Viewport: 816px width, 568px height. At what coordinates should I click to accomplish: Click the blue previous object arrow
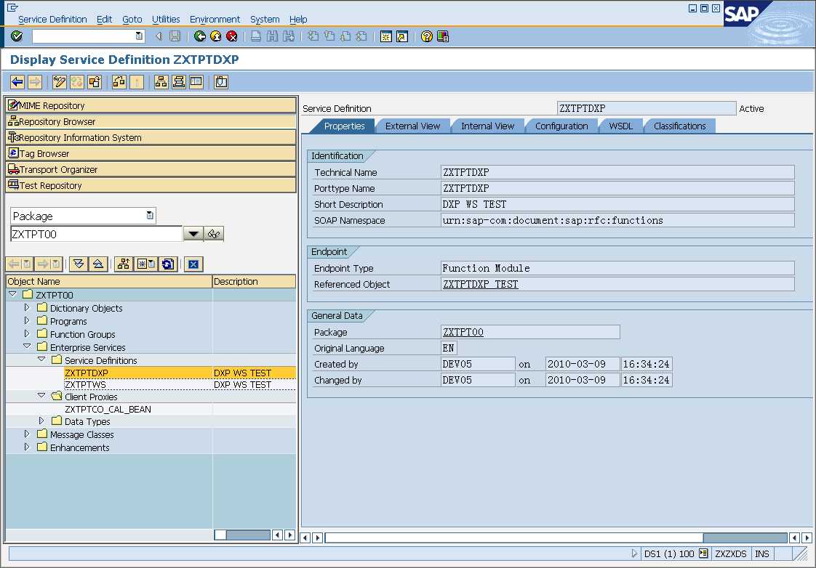tap(17, 81)
